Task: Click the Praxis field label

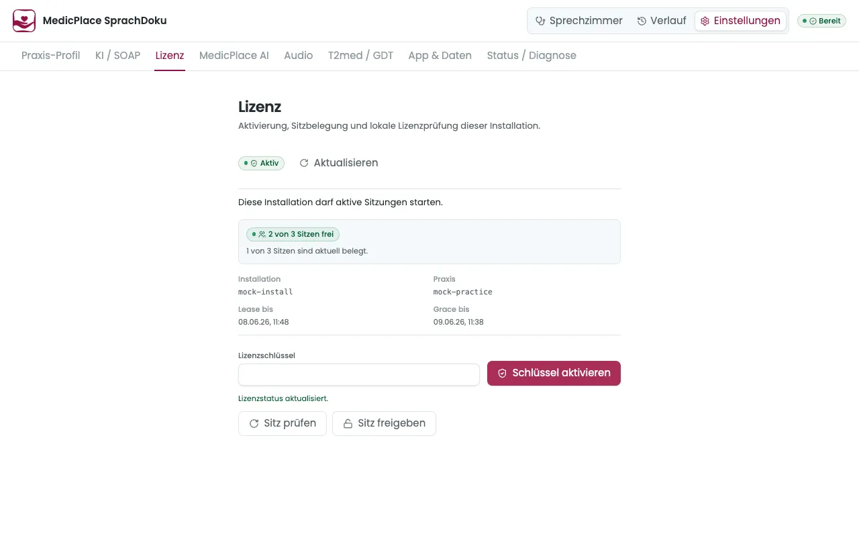Action: [444, 279]
